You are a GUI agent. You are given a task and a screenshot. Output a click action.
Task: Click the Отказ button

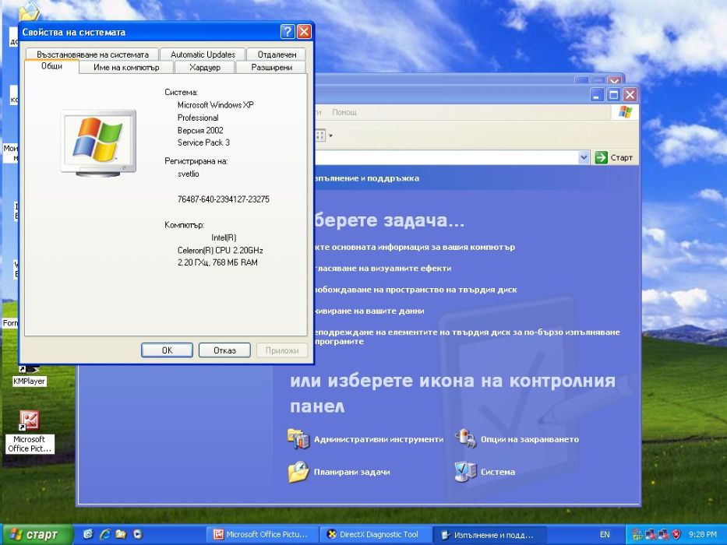click(224, 350)
